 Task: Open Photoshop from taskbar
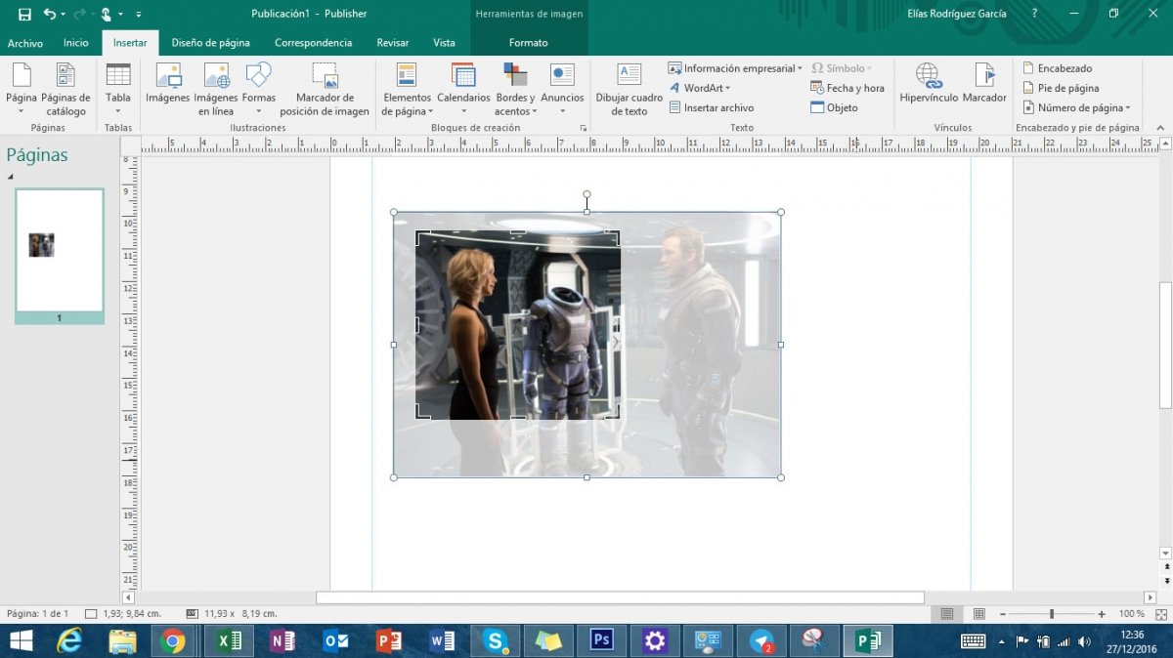(x=601, y=640)
